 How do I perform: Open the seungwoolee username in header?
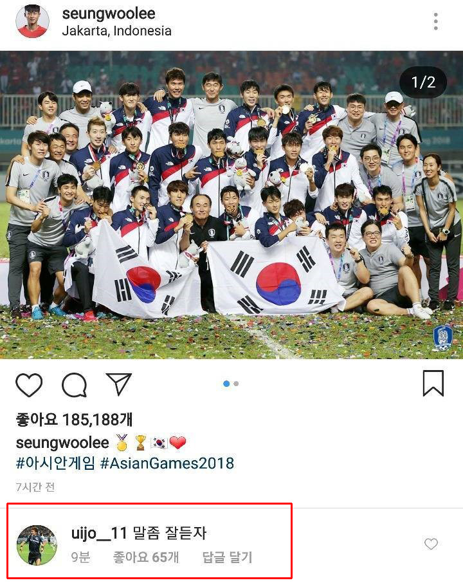(109, 14)
